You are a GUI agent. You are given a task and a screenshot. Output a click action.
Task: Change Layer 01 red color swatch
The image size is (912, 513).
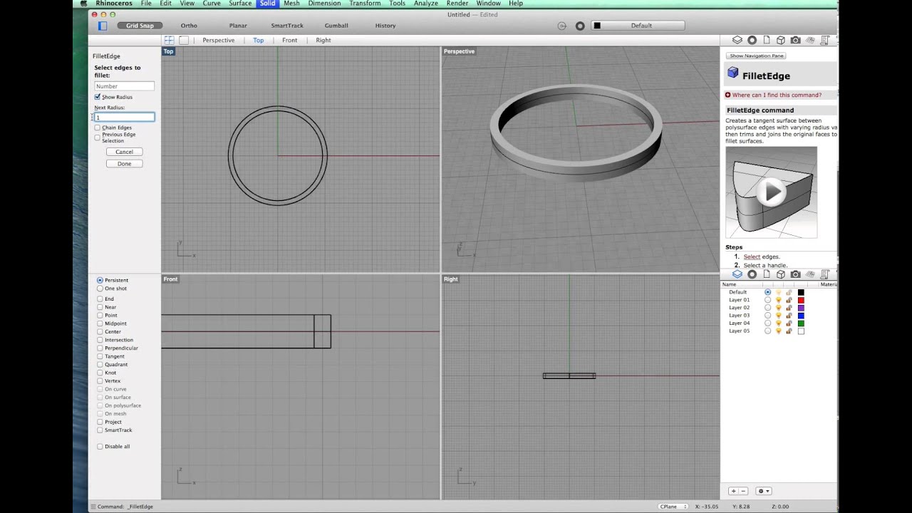(x=801, y=300)
